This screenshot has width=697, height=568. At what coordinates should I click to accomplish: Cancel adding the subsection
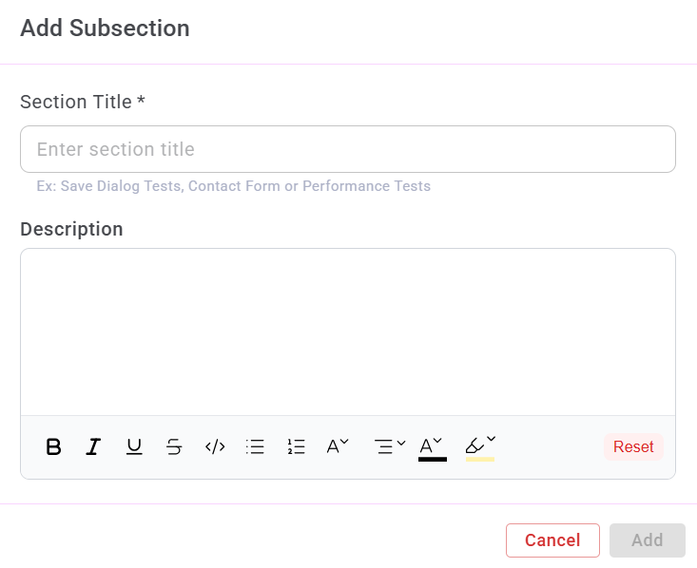click(x=552, y=540)
